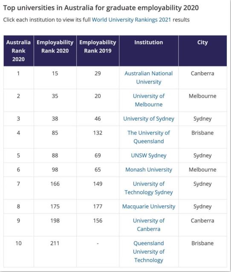This screenshot has width=231, height=272.
Task: Open Queensland University of Technology link
Action: [148, 252]
